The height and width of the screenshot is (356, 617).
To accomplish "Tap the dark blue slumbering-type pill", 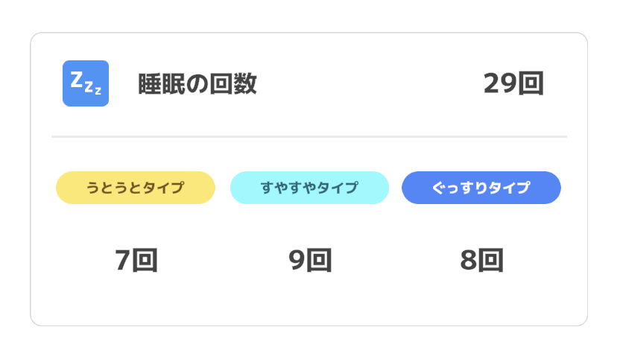I will click(x=481, y=188).
